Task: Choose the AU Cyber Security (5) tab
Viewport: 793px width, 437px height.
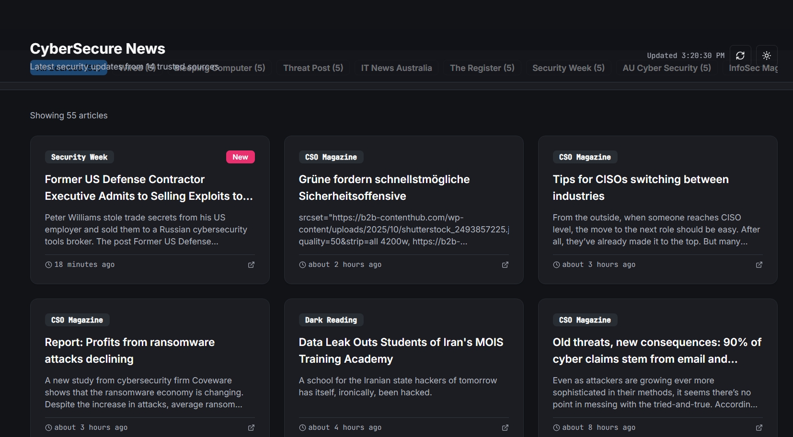Action: pos(667,68)
